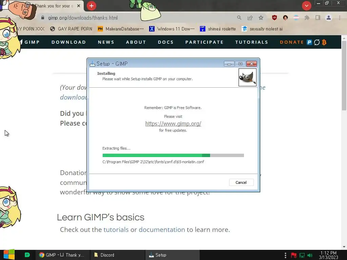Restore down the Chrome browser window

click(327, 3)
